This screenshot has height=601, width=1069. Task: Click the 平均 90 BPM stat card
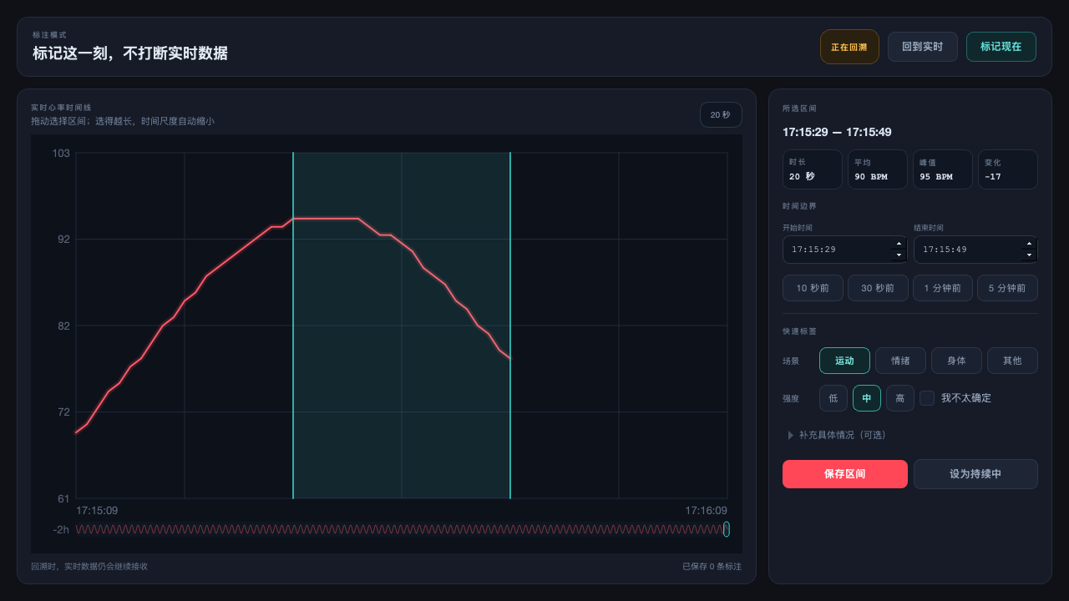click(x=878, y=169)
